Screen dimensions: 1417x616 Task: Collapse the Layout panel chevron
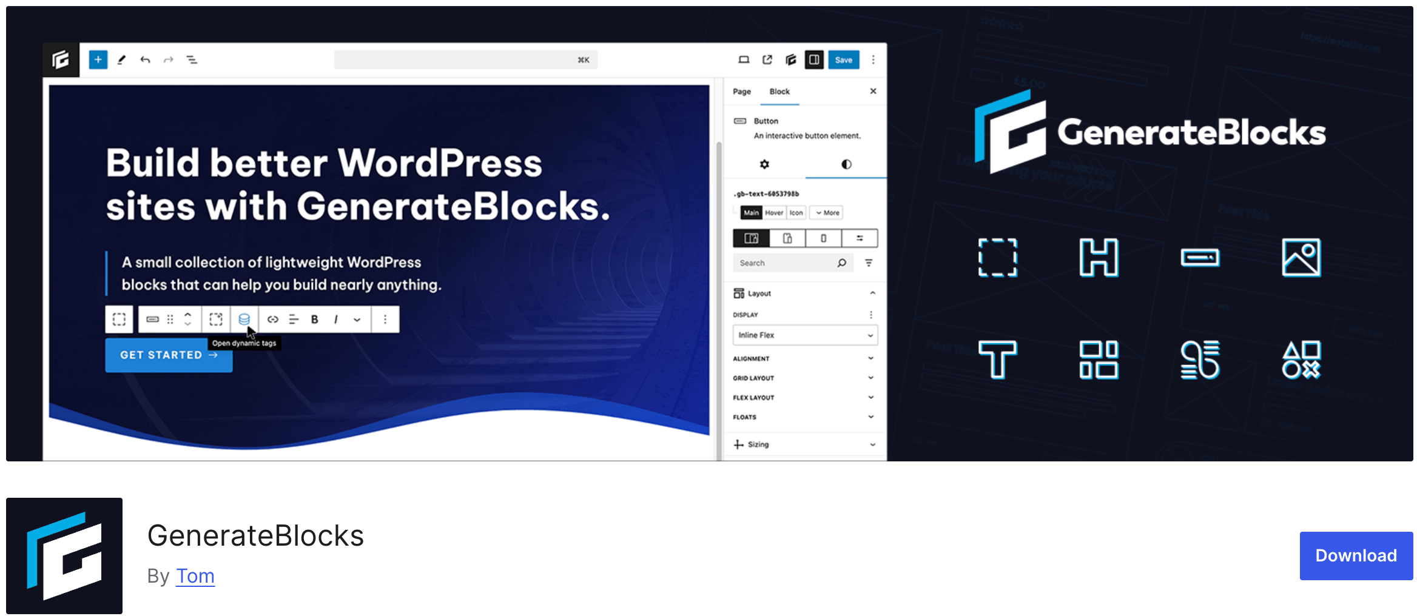pos(872,293)
